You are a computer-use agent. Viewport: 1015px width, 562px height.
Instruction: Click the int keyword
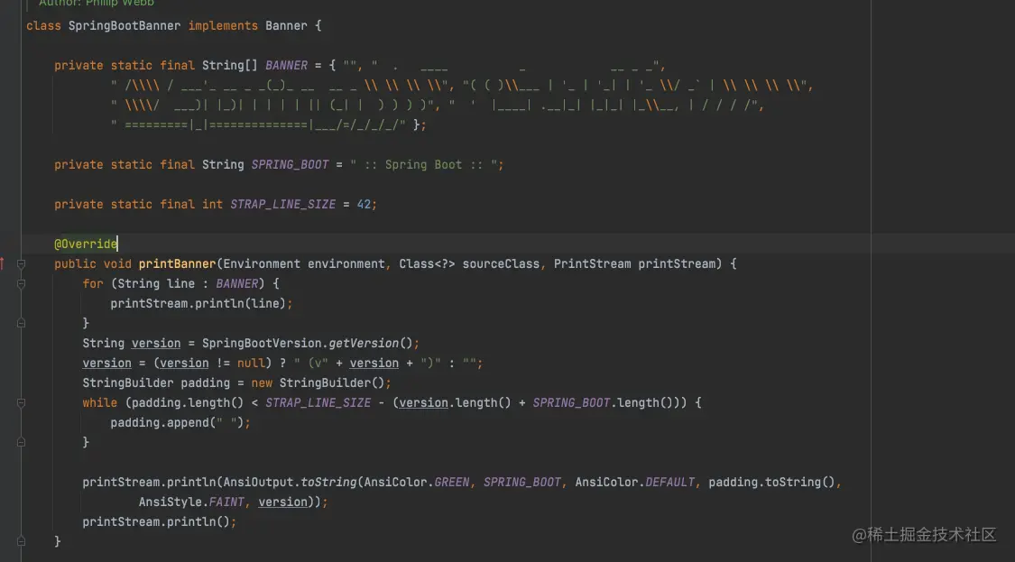click(x=212, y=204)
